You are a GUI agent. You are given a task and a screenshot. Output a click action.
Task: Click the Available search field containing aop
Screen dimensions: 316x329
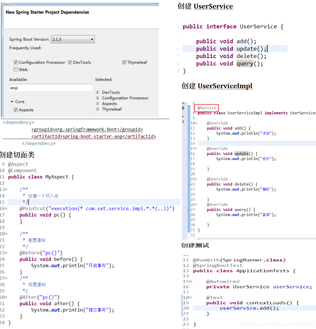51,88
